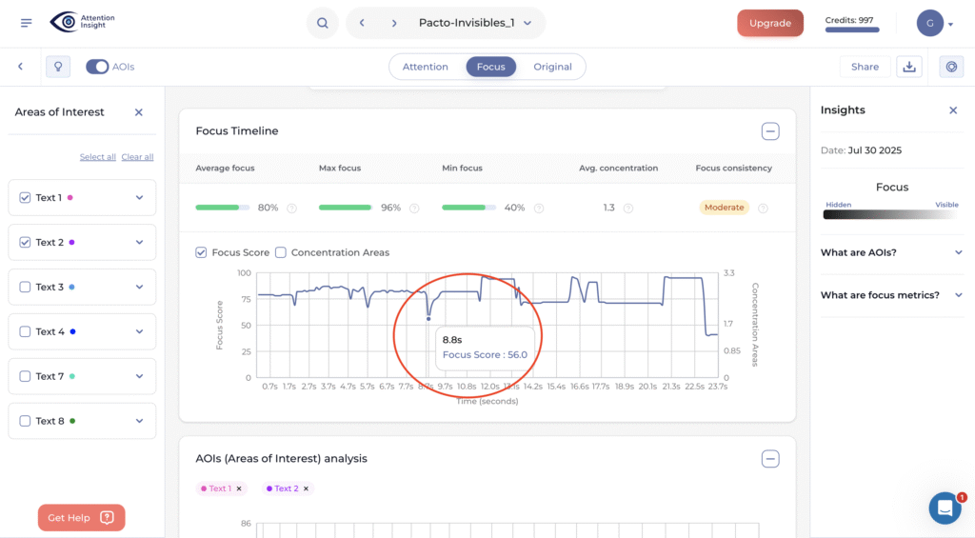Click the help icon next to Average focus
Screen dimensions: 975x538
pyautogui.click(x=291, y=208)
